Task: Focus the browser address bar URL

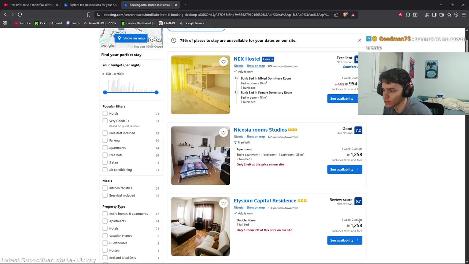Action: click(216, 15)
